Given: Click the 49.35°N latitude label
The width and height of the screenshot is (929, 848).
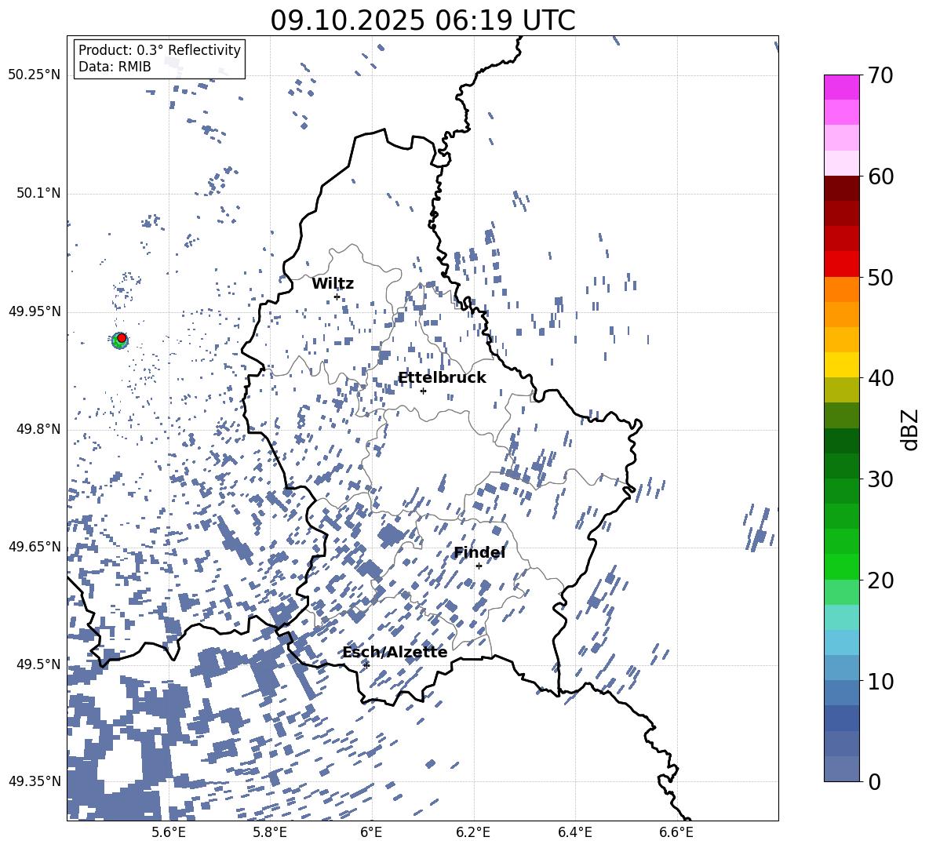Looking at the screenshot, I should 35,781.
